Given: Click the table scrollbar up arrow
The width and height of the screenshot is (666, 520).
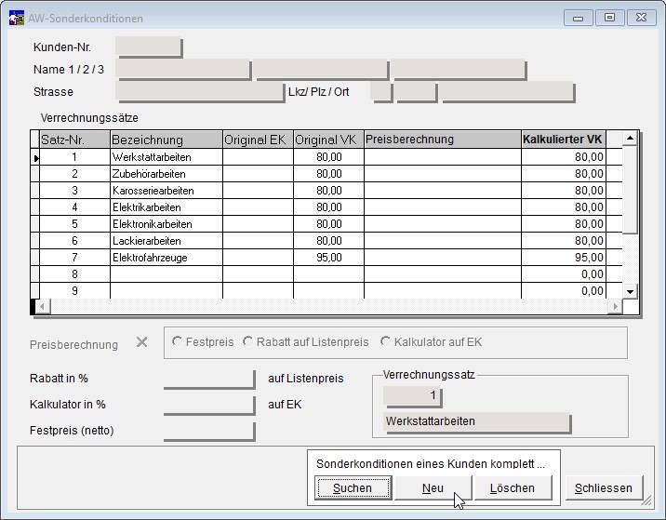Looking at the screenshot, I should point(630,138).
